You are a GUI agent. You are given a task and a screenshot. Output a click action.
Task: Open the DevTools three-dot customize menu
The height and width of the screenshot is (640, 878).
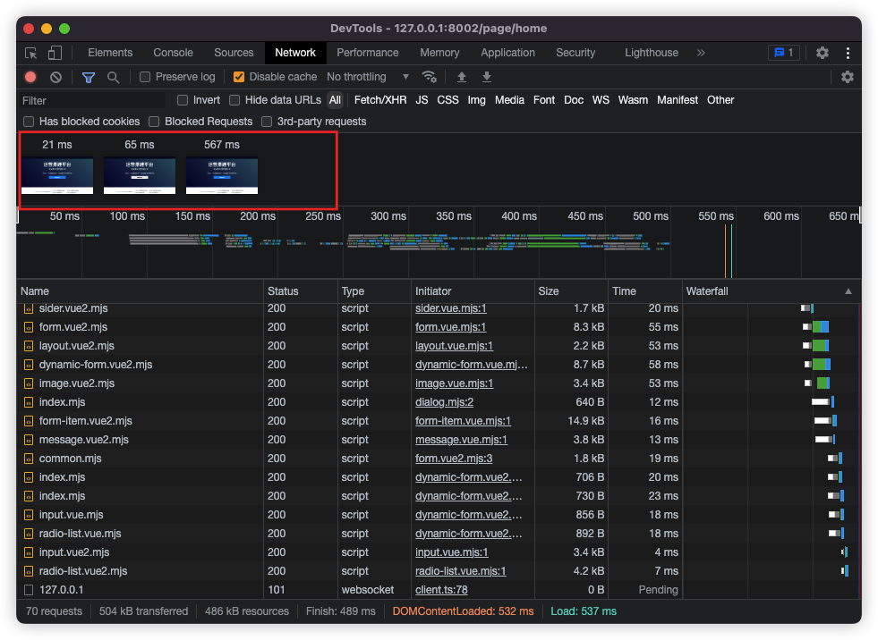(x=847, y=53)
